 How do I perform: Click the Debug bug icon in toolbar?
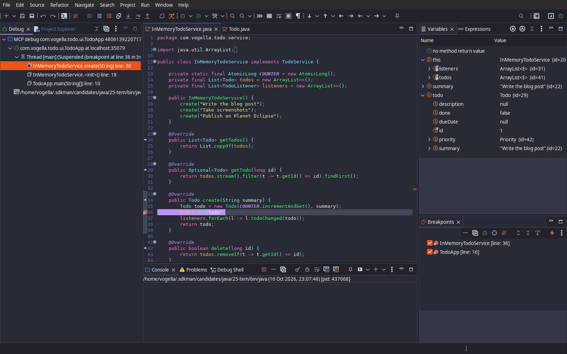point(183,16)
